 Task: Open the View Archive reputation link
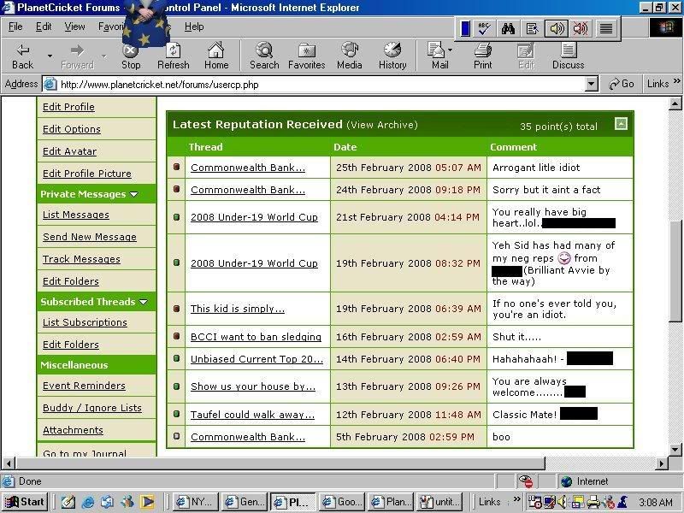382,125
